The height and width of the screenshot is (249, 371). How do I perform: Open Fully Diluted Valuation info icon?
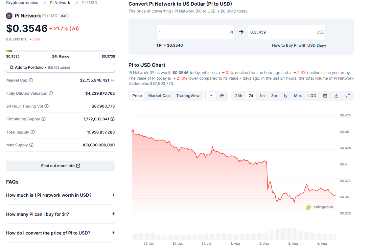[x=51, y=93]
